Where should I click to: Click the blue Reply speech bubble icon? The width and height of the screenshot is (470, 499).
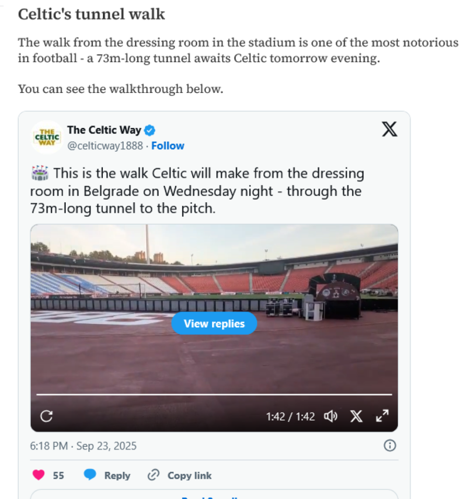click(x=90, y=475)
